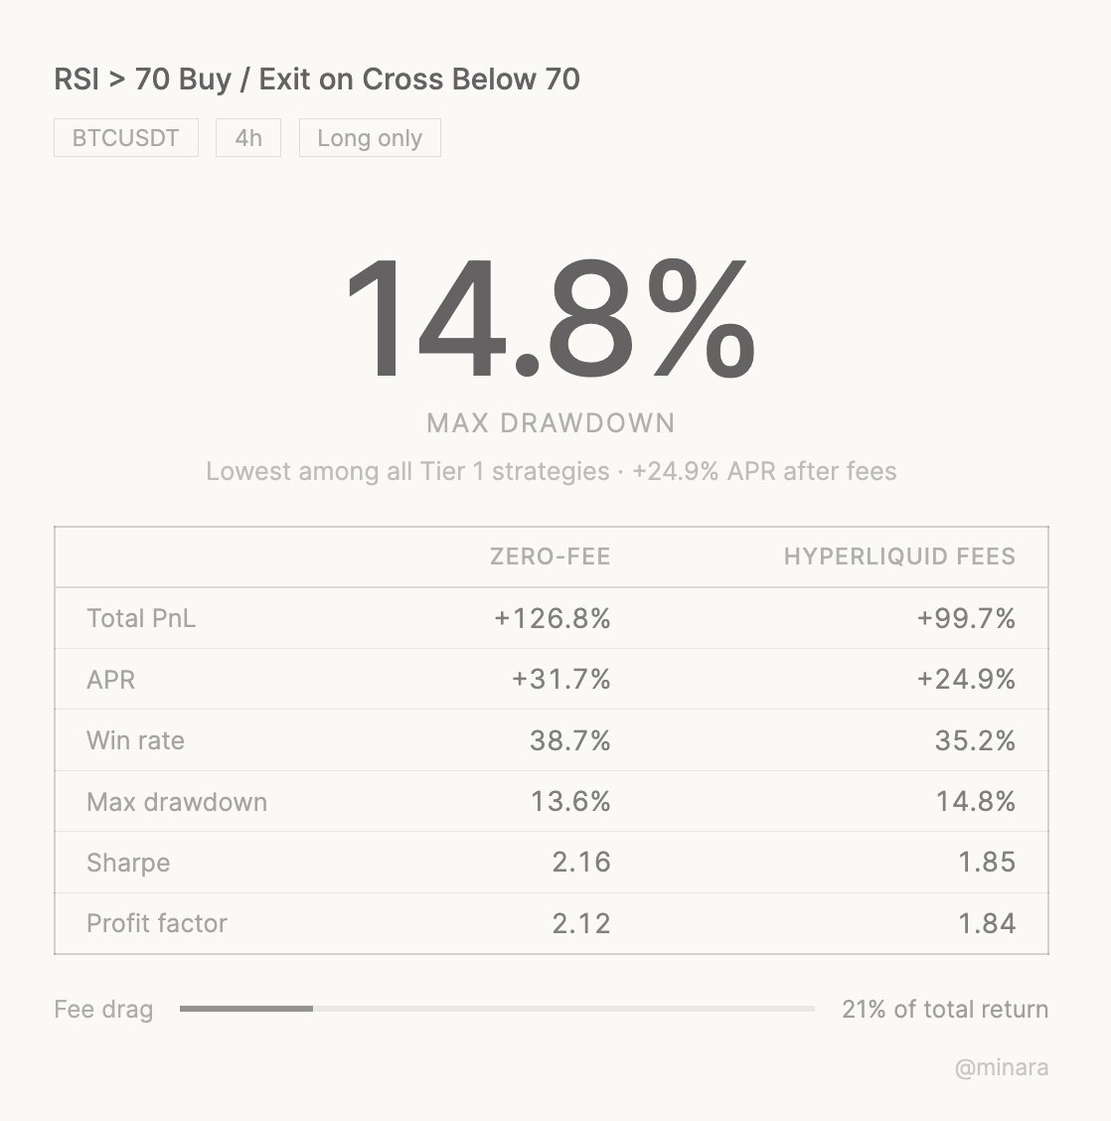Screen dimensions: 1111x1121
Task: Select the Sharpe row label
Action: point(128,863)
